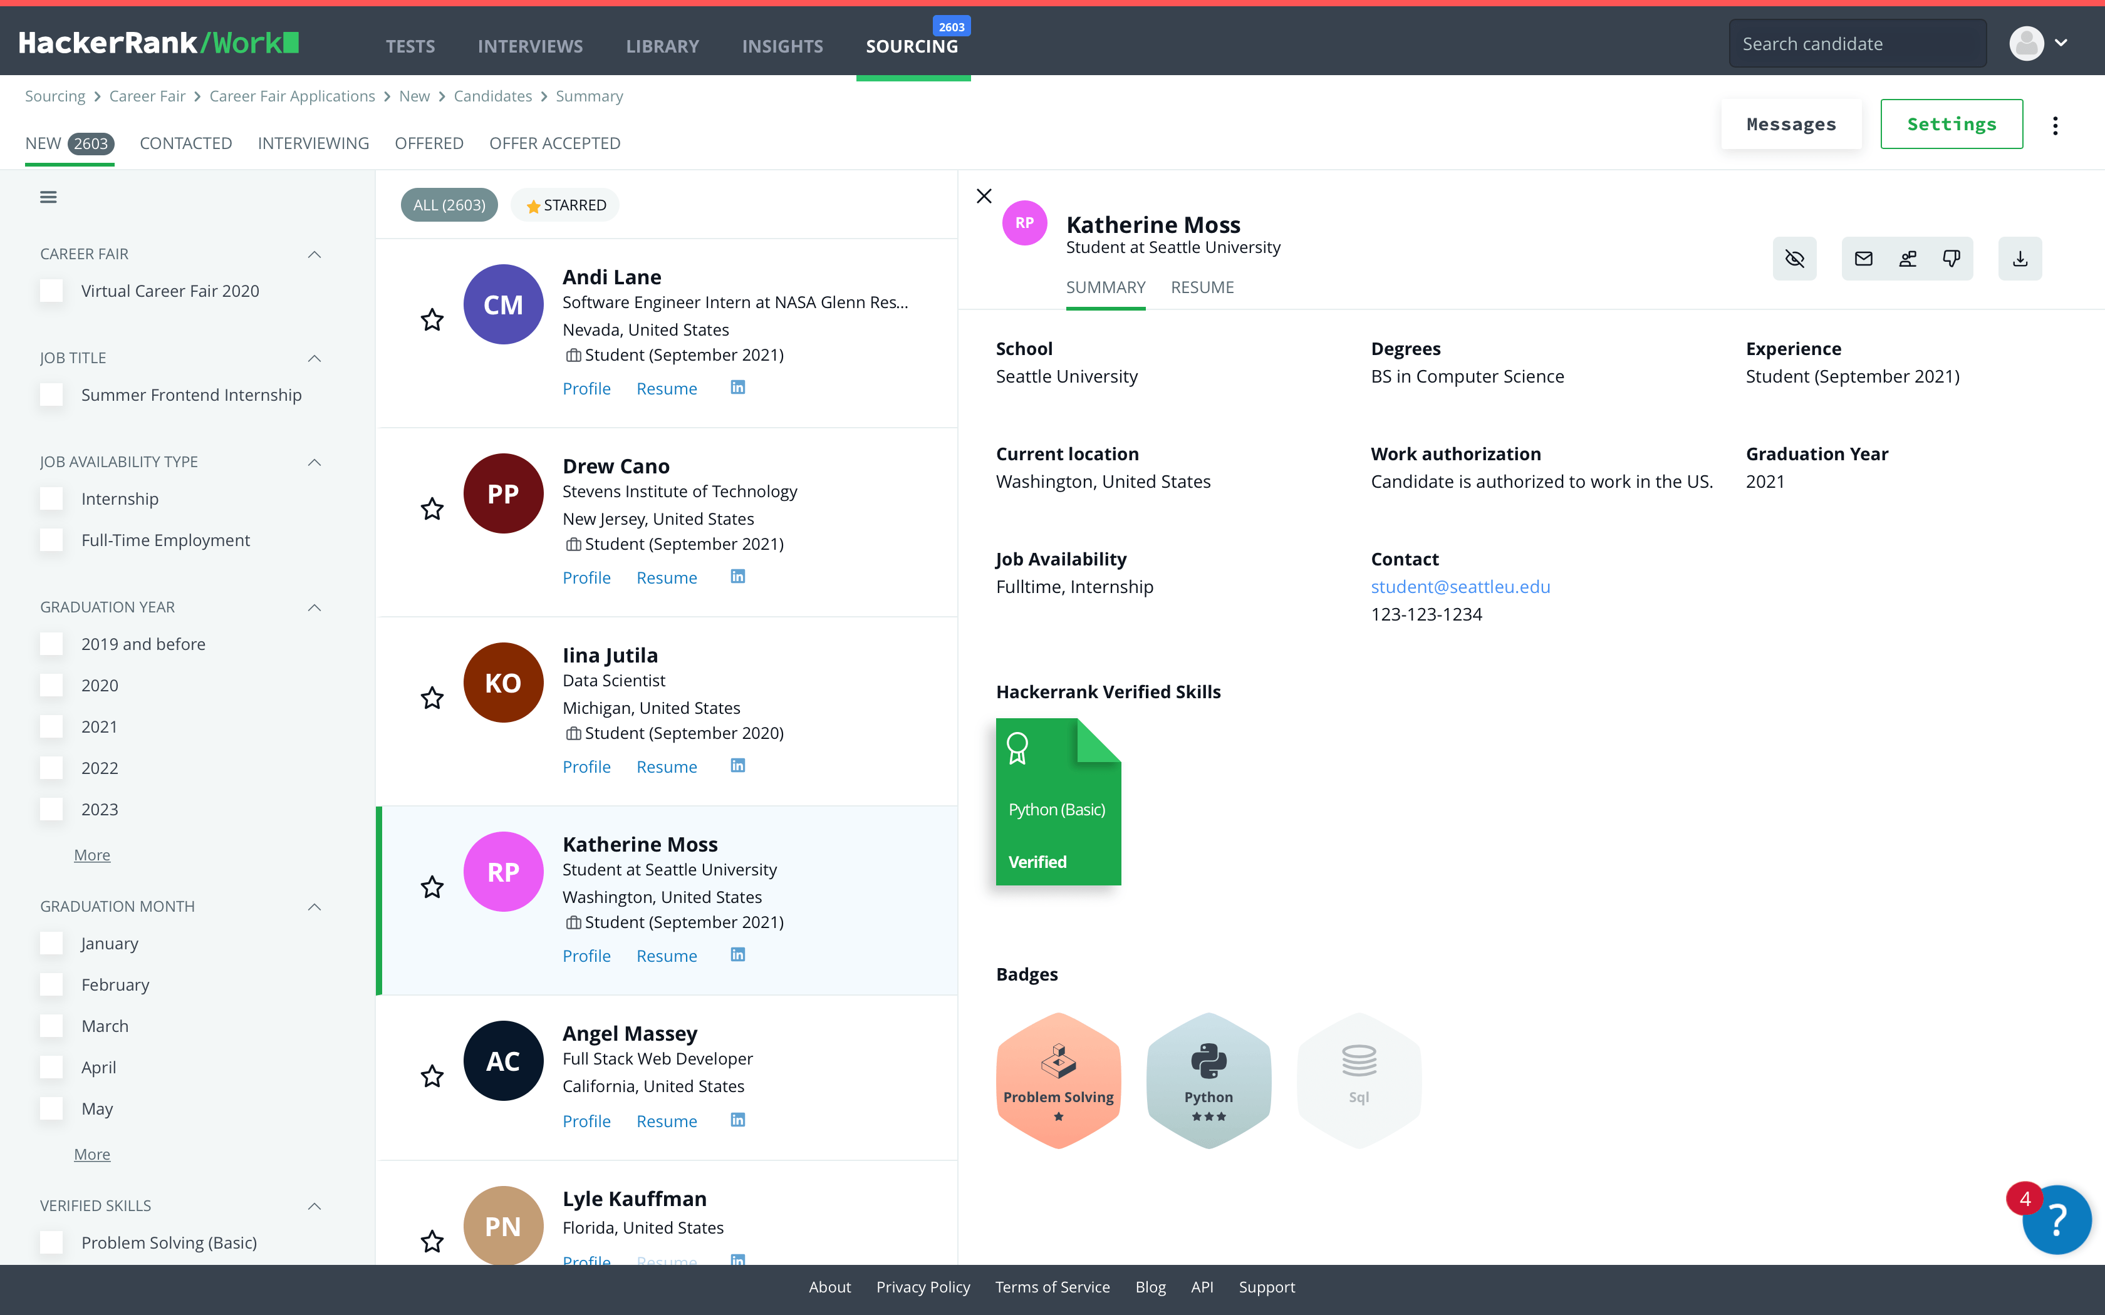
Task: Open the Library menu
Action: [663, 46]
